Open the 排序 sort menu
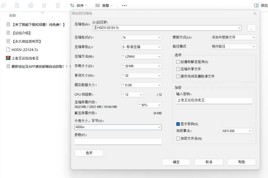Image resolution: width=268 pixels, height=178 pixels. [x=79, y=5]
